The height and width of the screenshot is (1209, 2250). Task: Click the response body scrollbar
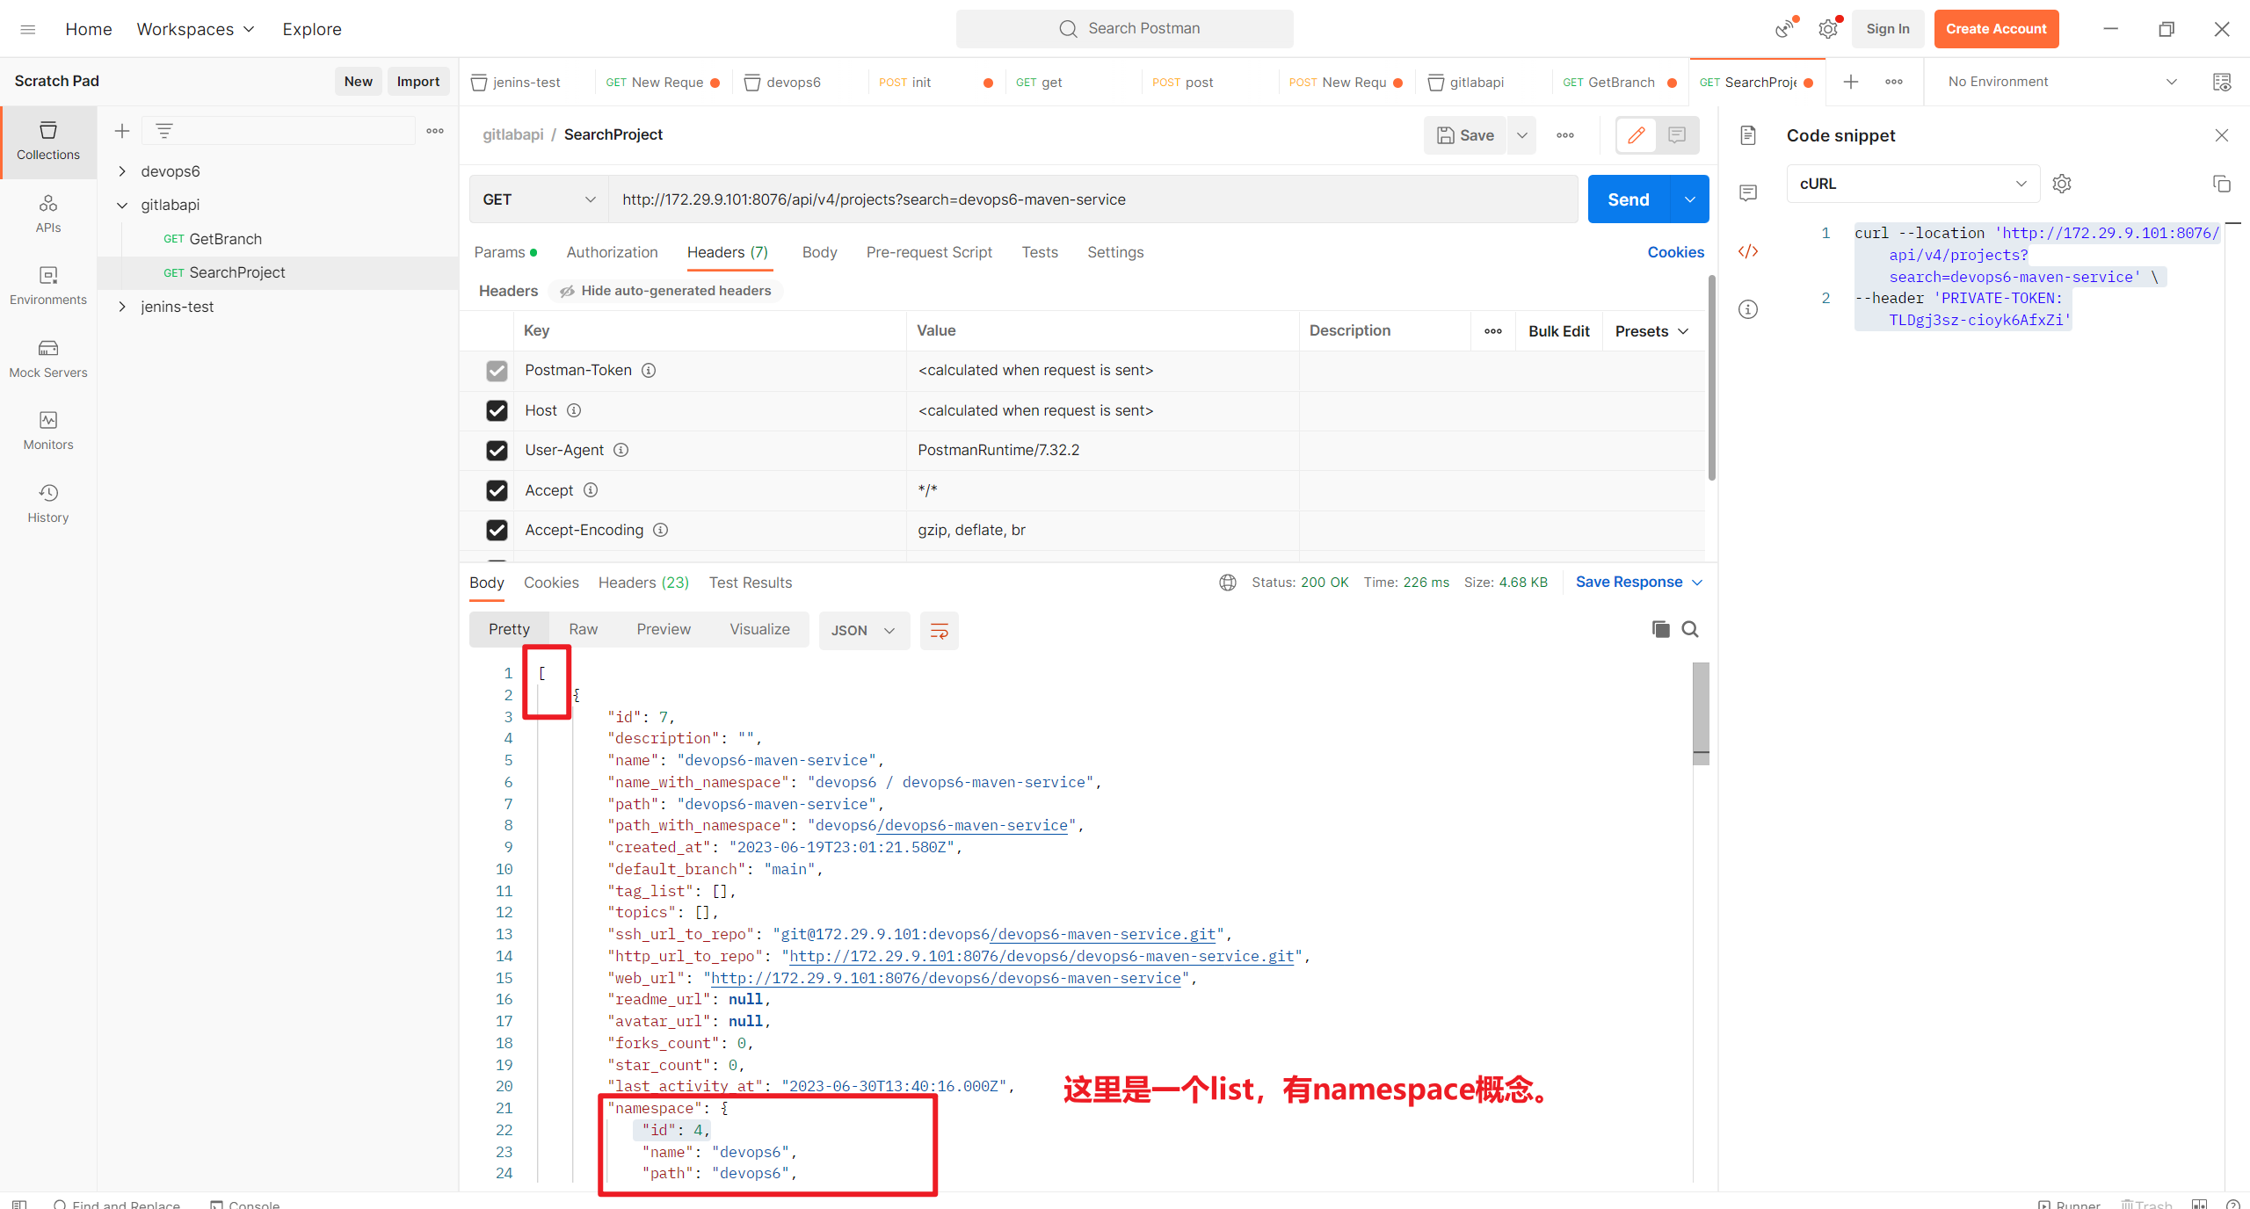(1701, 712)
